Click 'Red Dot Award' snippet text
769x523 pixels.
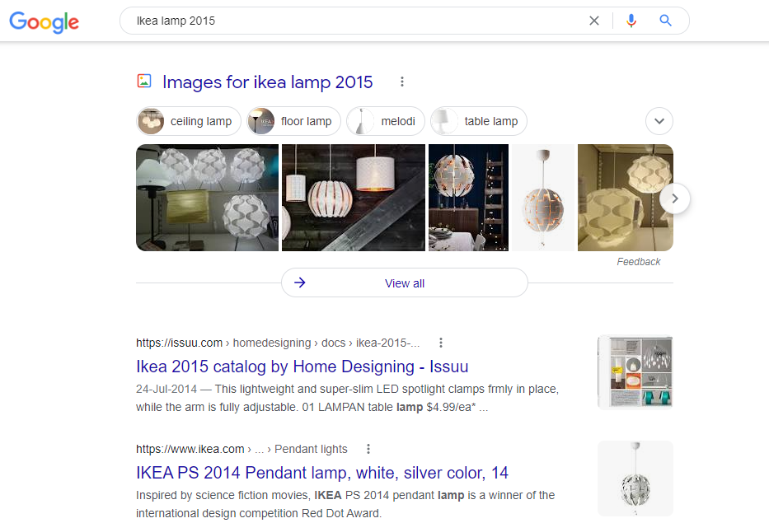coord(340,513)
